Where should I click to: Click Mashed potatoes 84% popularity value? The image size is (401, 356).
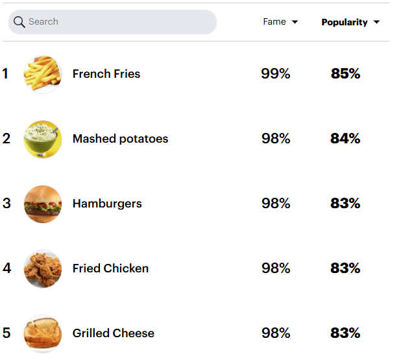(x=345, y=139)
